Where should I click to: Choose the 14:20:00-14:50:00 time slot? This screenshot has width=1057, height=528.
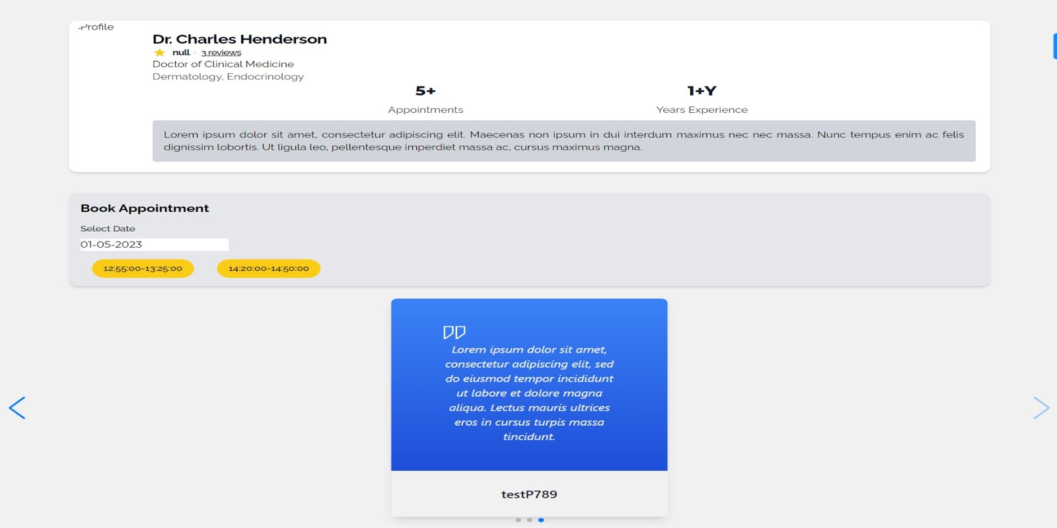click(268, 269)
